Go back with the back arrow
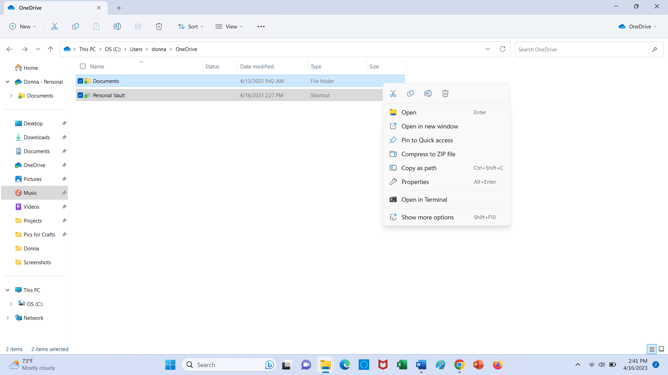 point(9,49)
